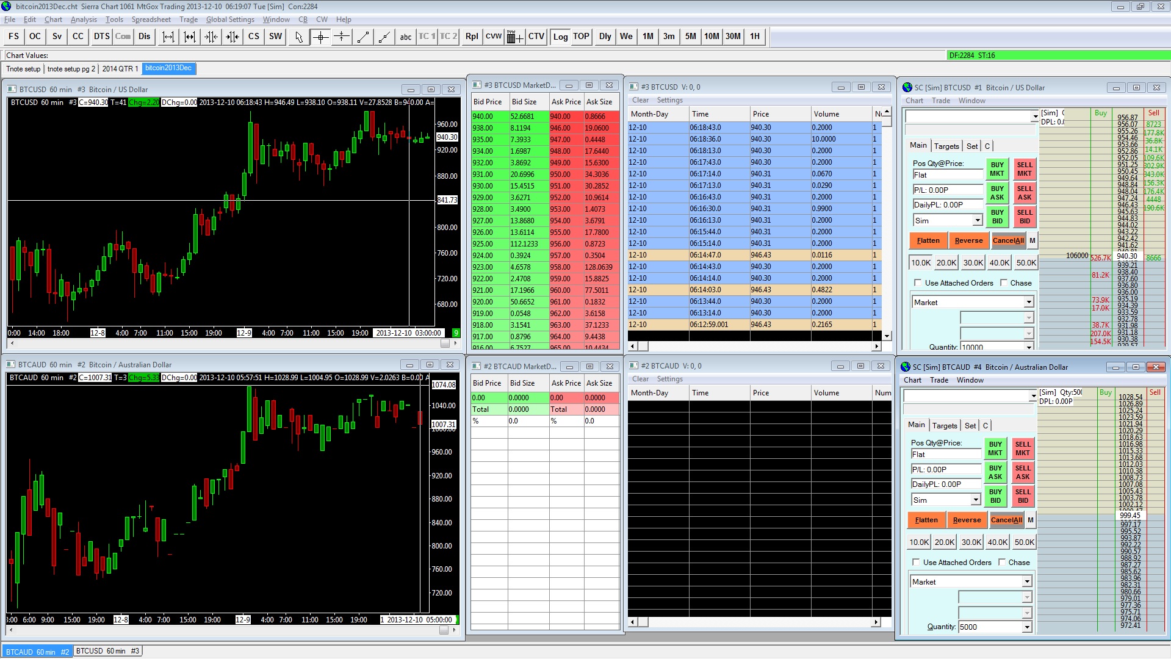Click the DTS toolbar button
Screen dimensions: 1171x659
[x=102, y=37]
